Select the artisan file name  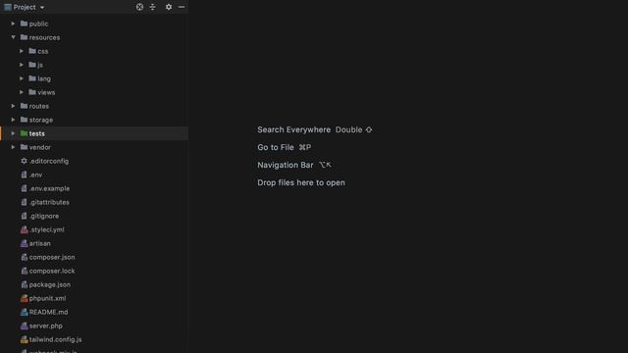[39, 243]
